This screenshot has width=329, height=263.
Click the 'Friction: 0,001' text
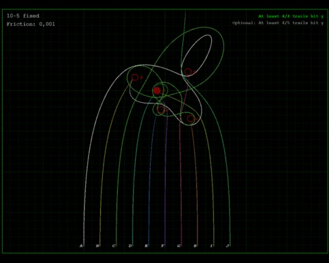pyautogui.click(x=31, y=24)
